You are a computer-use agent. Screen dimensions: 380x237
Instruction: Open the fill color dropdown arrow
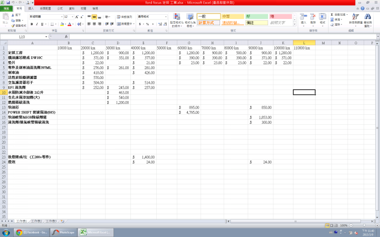[x=65, y=24]
